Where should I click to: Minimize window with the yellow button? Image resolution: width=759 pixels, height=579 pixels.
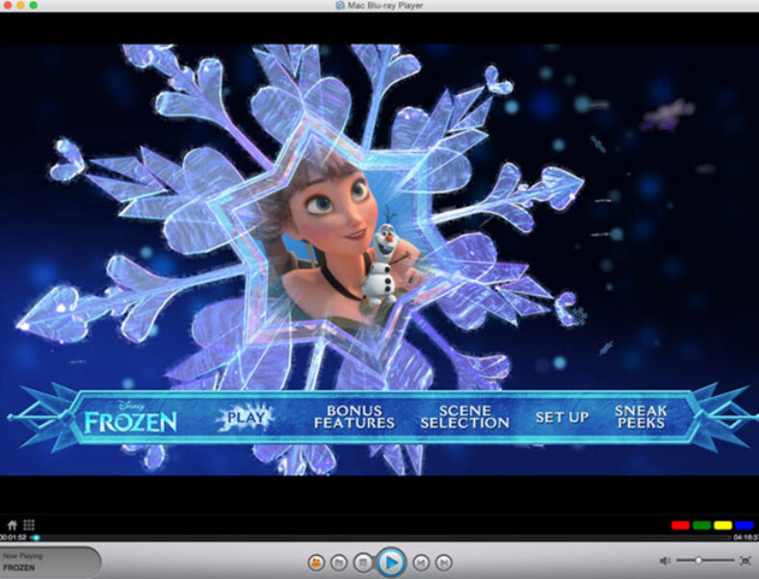[x=20, y=6]
